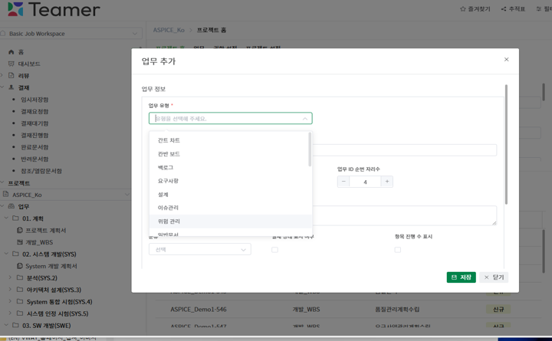Open 임시저장함 in sidebar
This screenshot has height=341, width=552.
pyautogui.click(x=34, y=100)
